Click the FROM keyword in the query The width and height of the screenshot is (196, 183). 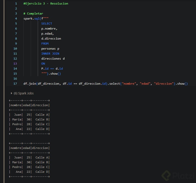pos(45,44)
